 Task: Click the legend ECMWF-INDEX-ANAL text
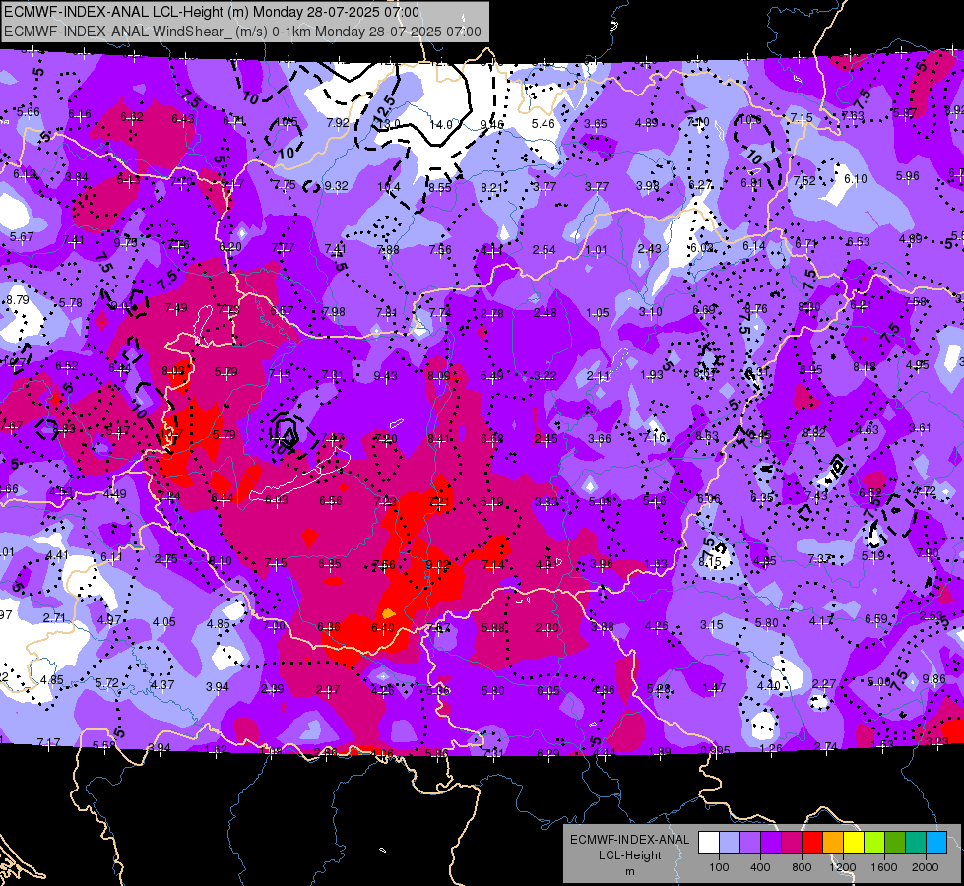(629, 840)
